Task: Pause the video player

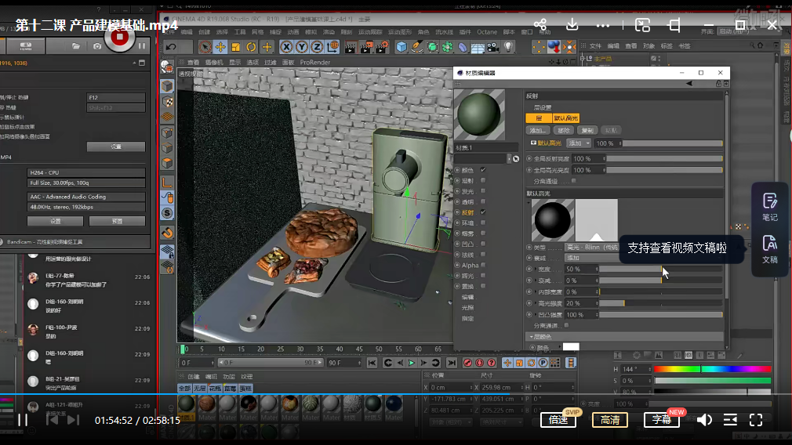Action: pyautogui.click(x=23, y=420)
